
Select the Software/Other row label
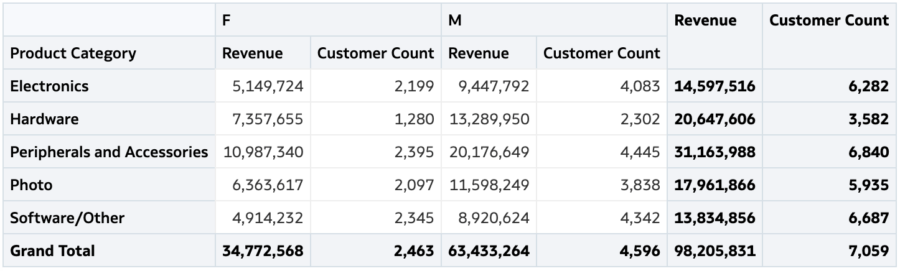click(109, 218)
